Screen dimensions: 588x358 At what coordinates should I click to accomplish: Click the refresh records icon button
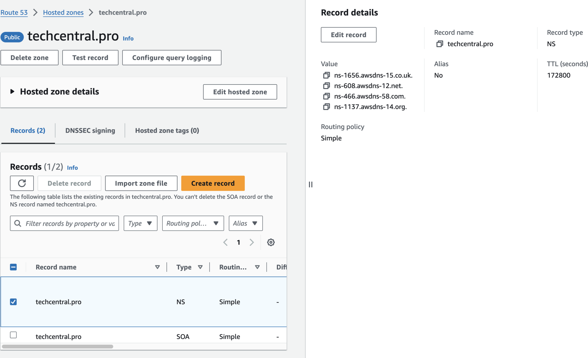(x=22, y=183)
